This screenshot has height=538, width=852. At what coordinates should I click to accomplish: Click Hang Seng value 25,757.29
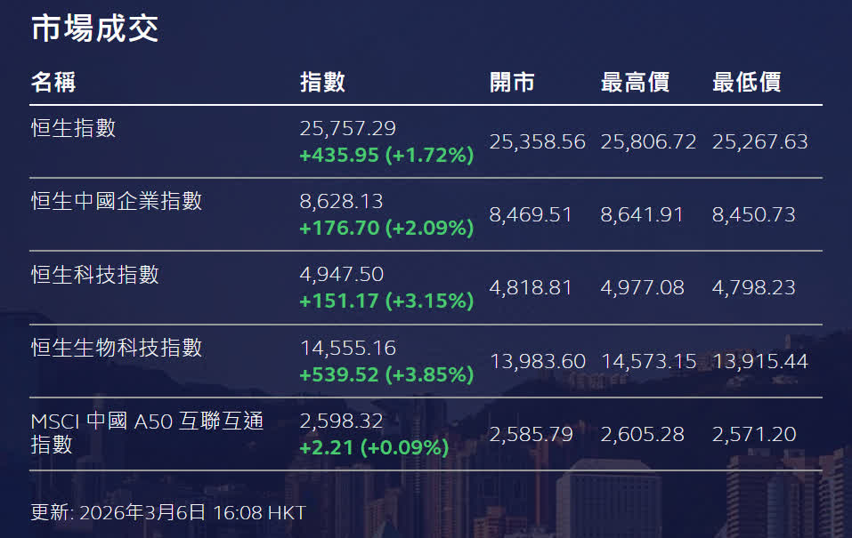click(x=348, y=129)
